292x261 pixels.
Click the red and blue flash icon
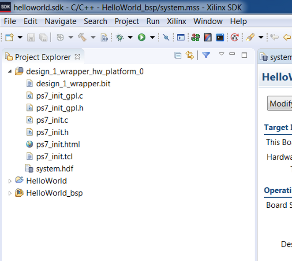[208, 37]
